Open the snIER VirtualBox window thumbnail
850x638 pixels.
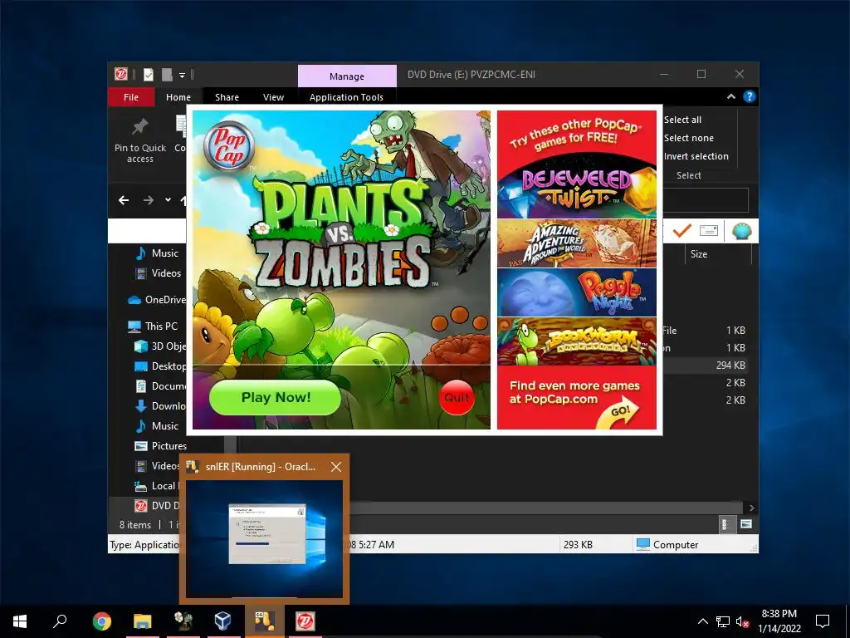(x=265, y=539)
